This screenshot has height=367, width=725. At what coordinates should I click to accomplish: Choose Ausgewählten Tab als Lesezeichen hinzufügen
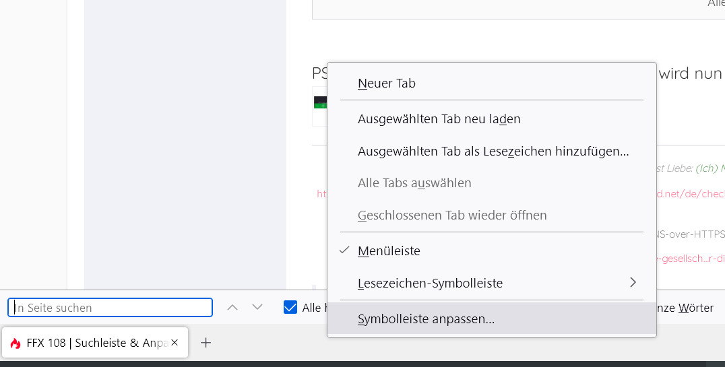[x=493, y=152]
